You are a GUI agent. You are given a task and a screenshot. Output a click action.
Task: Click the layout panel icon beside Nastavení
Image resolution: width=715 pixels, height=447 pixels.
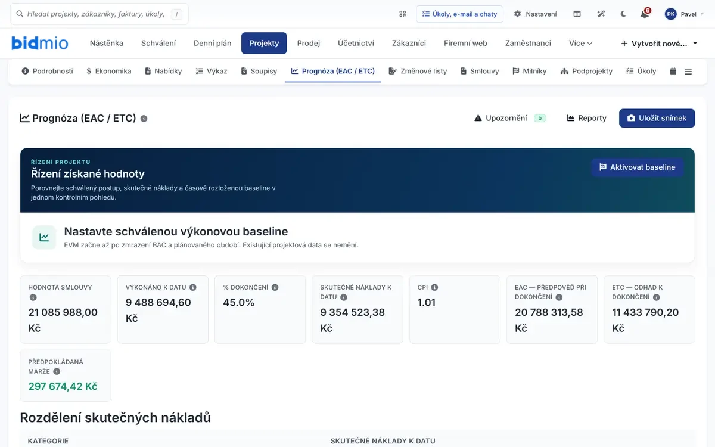(x=577, y=14)
